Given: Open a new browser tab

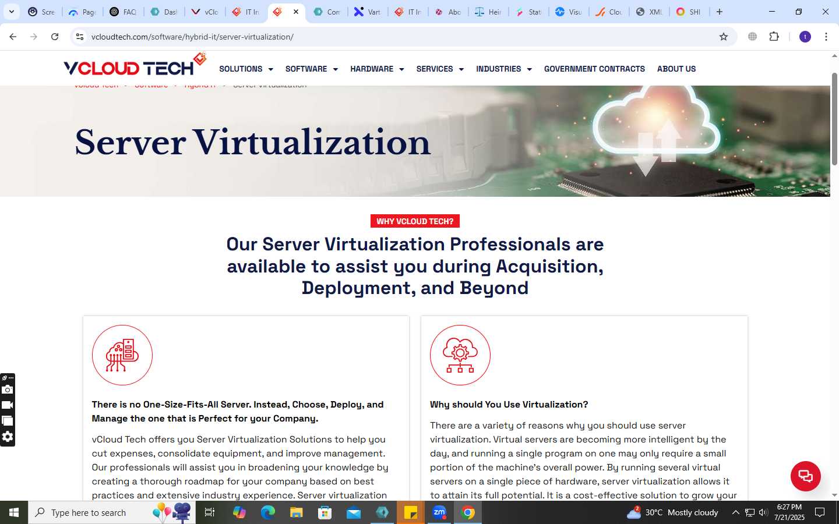Looking at the screenshot, I should pos(720,12).
